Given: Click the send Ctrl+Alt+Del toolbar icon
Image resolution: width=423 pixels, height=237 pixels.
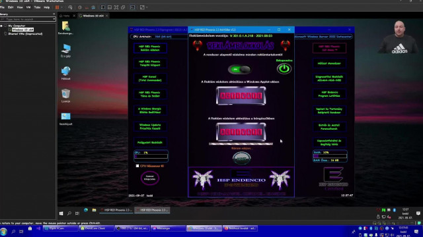Looking at the screenshot, I should click(70, 7).
